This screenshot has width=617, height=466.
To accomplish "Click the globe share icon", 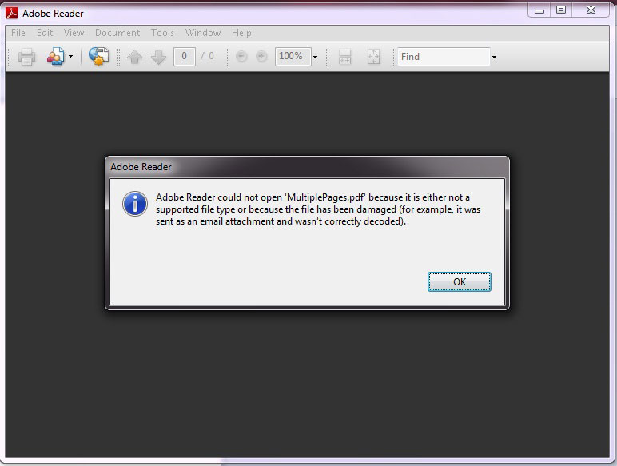I will point(98,57).
